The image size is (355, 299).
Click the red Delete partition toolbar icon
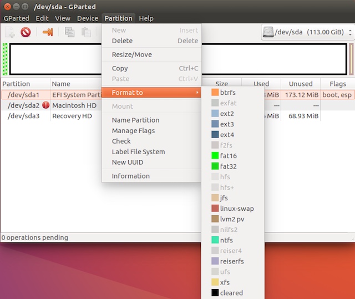[x=26, y=32]
